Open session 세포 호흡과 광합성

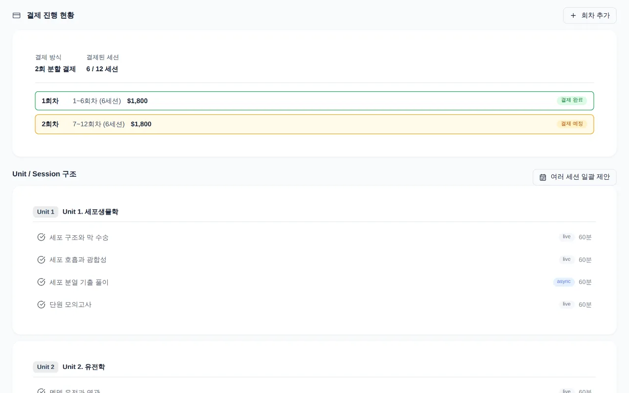click(314, 259)
